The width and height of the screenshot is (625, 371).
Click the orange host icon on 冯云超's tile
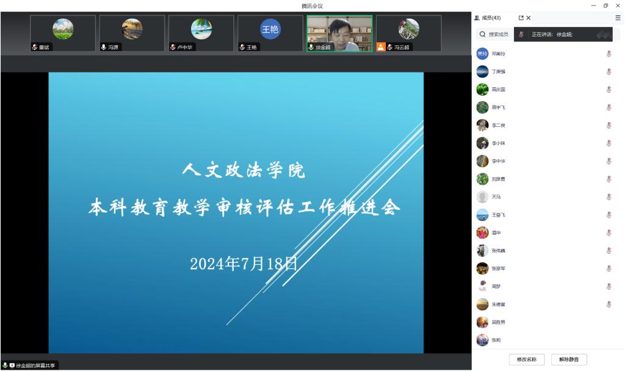(381, 47)
